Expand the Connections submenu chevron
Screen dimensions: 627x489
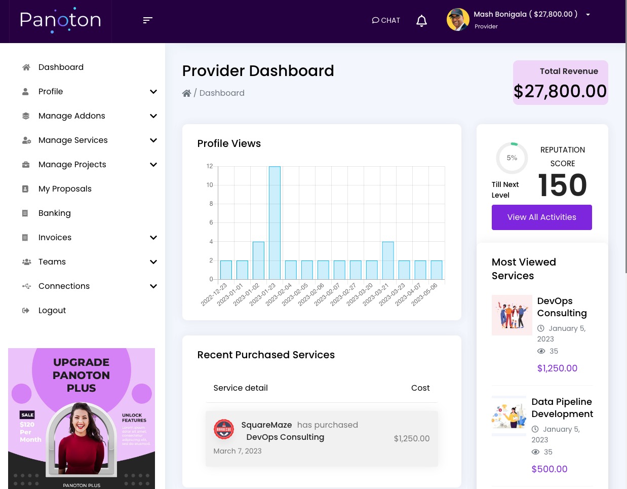tap(153, 286)
